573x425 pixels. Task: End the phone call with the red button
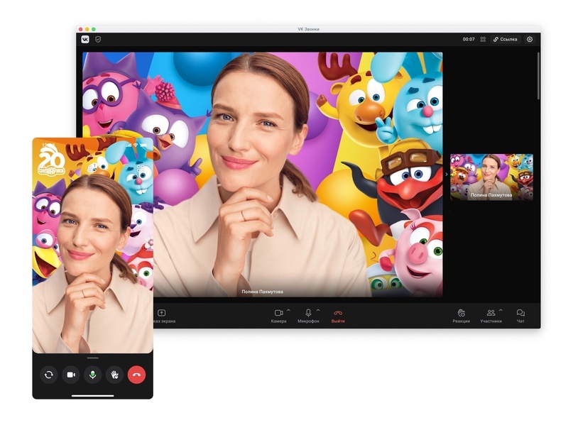click(136, 375)
